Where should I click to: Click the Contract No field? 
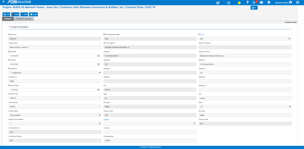tap(55, 81)
